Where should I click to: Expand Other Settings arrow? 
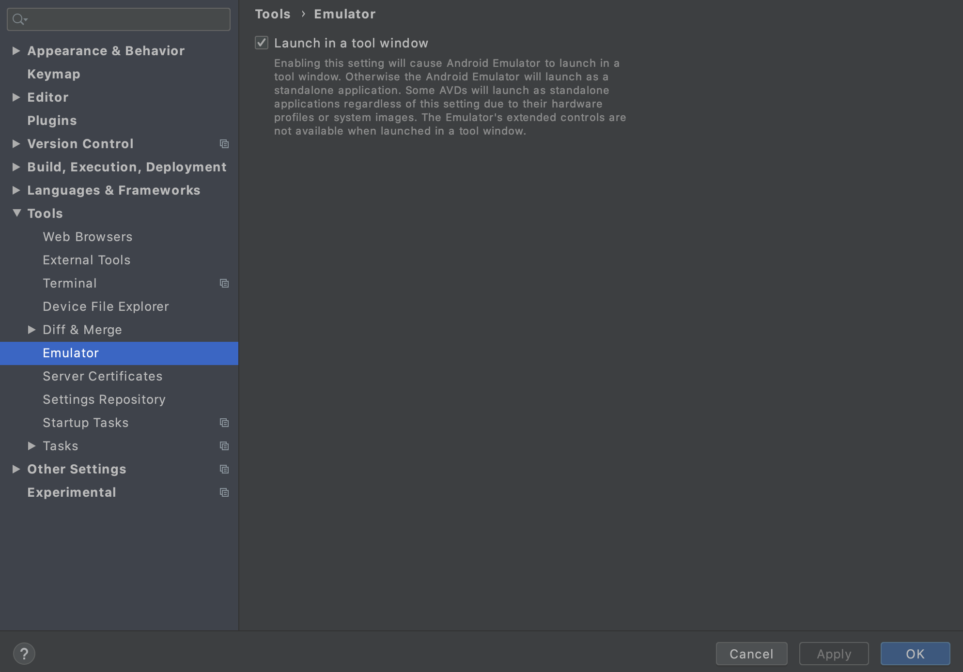point(16,469)
